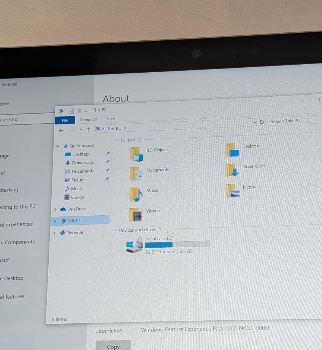This screenshot has width=322, height=350.
Task: Select Documents under Quick access
Action: coord(79,171)
